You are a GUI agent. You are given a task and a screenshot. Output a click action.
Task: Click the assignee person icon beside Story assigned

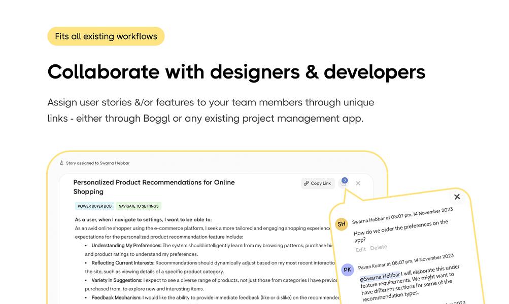pos(62,163)
